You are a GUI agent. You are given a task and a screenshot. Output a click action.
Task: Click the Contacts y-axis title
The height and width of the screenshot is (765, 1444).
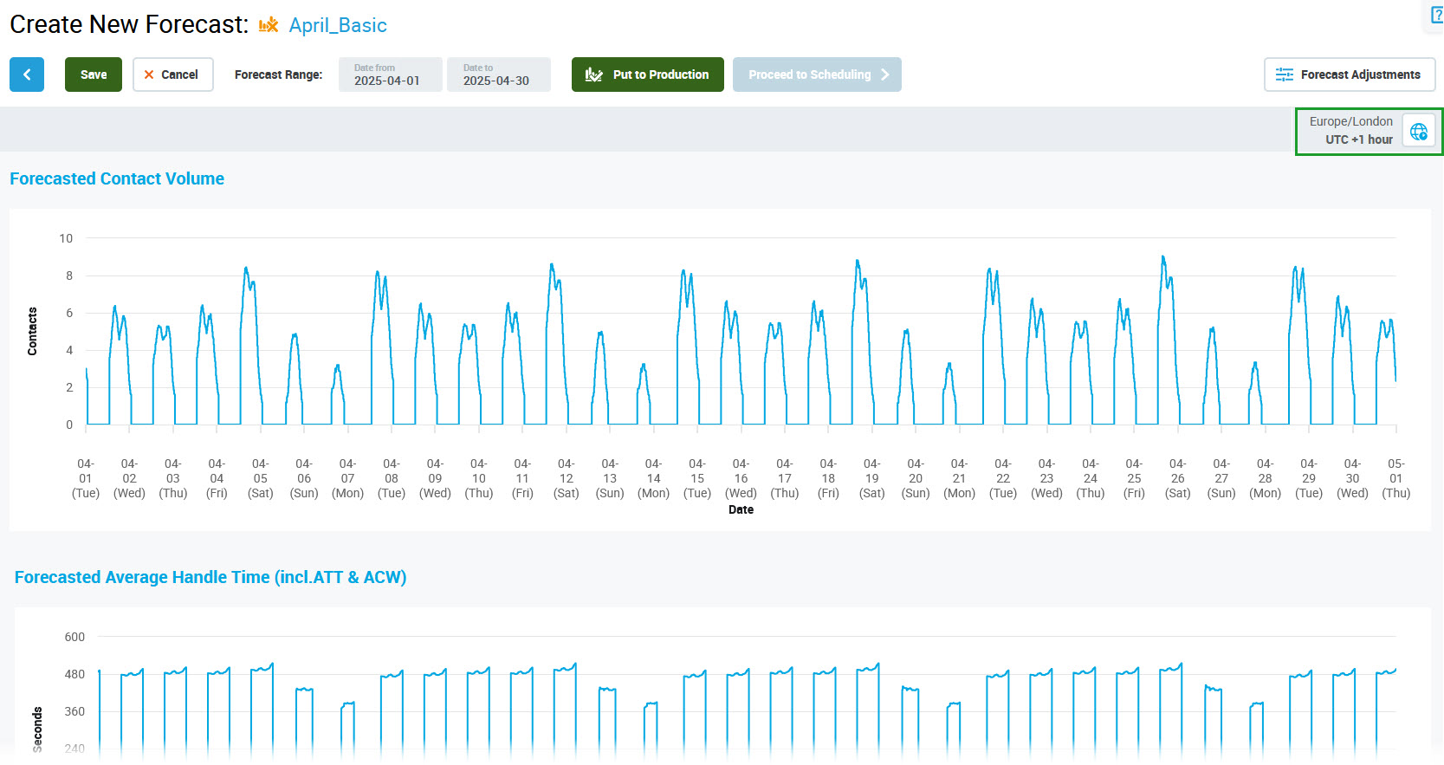point(32,331)
